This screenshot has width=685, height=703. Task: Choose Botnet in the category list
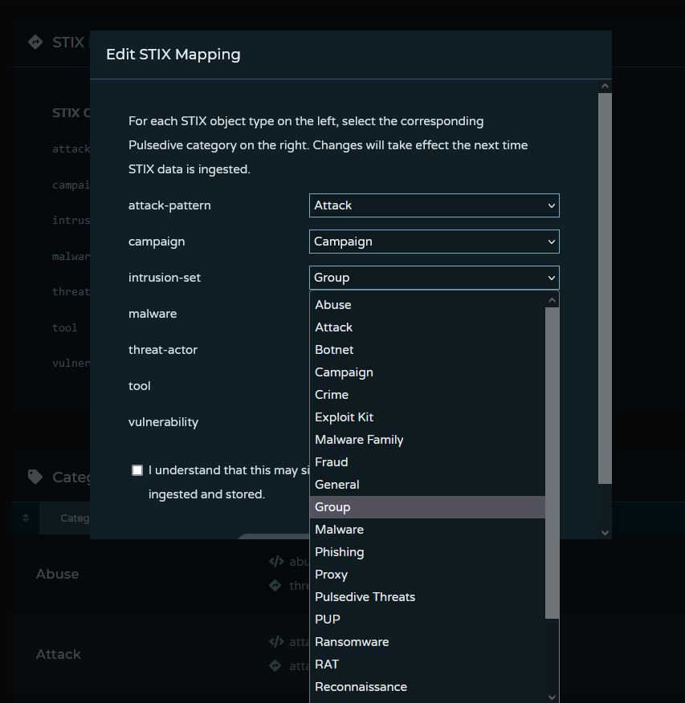tap(427, 350)
